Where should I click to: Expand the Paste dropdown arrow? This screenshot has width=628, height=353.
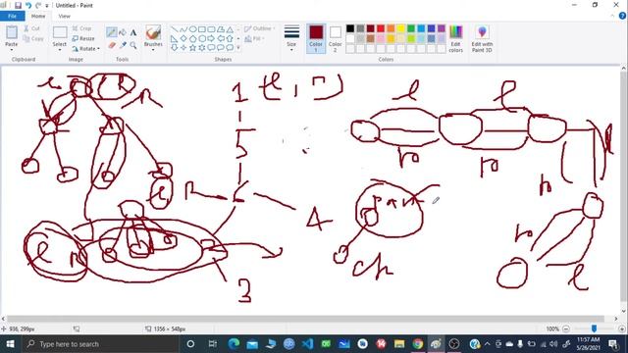[x=12, y=50]
